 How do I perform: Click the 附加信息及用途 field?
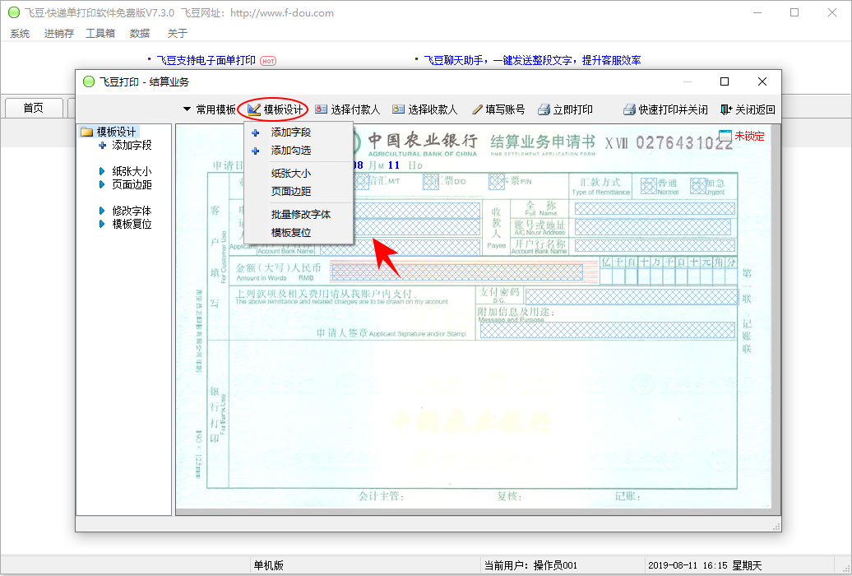pos(608,330)
